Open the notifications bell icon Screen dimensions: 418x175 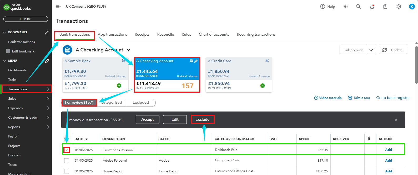point(372,7)
